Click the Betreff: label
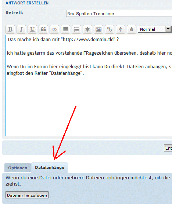 (x=15, y=12)
